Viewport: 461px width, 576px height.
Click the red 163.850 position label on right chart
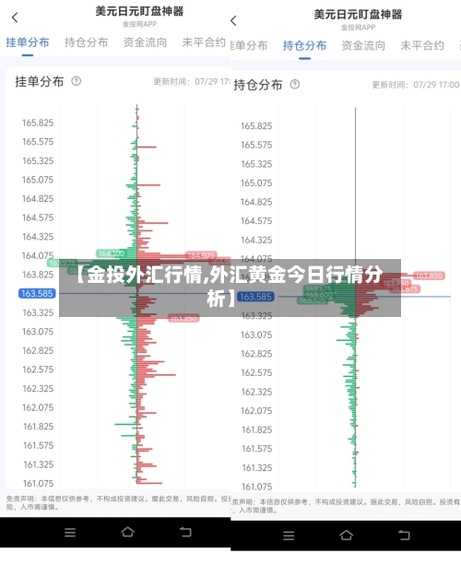coord(429,276)
